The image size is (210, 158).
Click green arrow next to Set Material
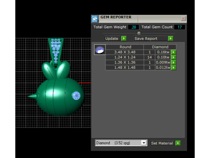(x=178, y=143)
